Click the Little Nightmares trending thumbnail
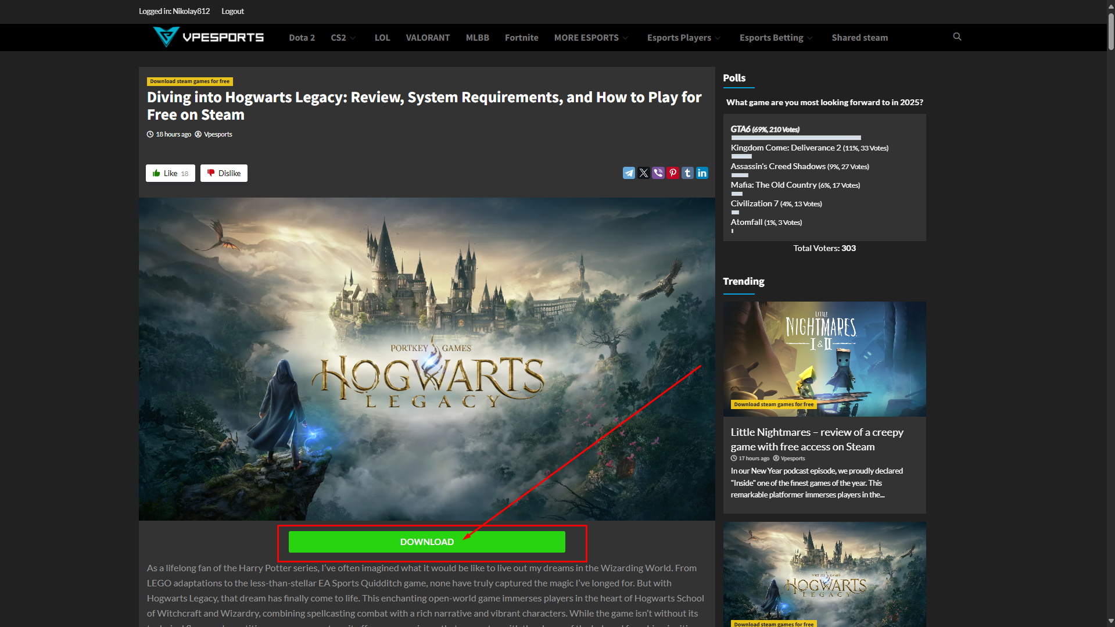 click(x=824, y=359)
